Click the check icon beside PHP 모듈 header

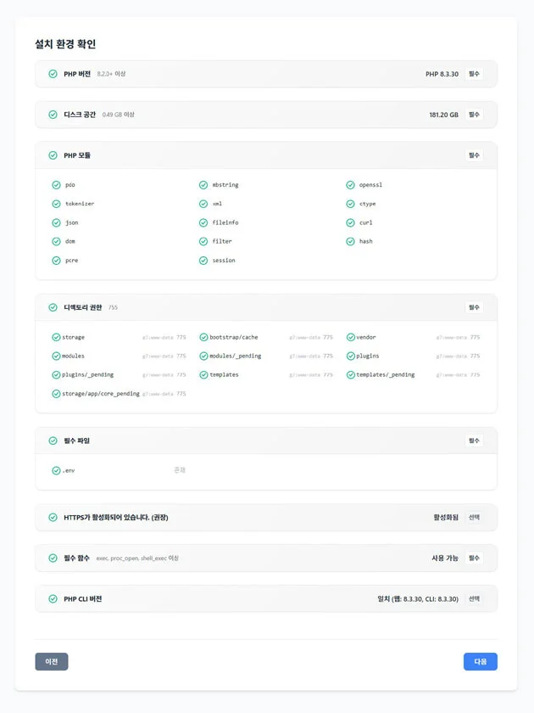coord(53,155)
